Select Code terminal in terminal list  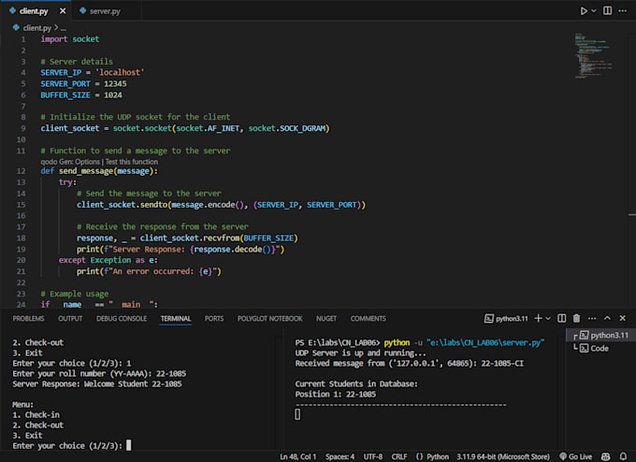coord(600,348)
